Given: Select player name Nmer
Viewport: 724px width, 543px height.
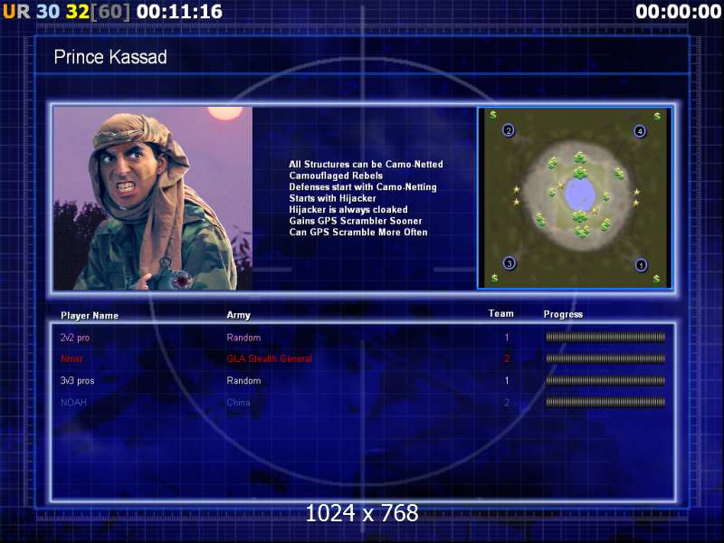Looking at the screenshot, I should point(71,358).
